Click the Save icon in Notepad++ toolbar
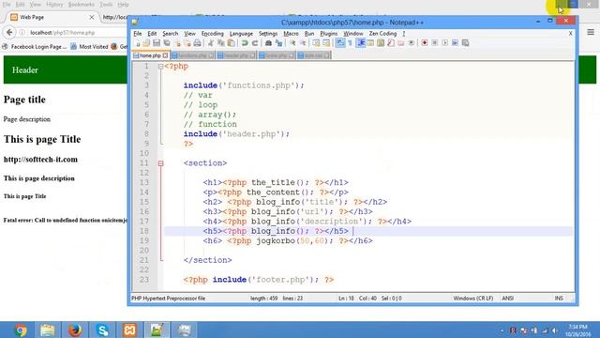 click(x=157, y=43)
